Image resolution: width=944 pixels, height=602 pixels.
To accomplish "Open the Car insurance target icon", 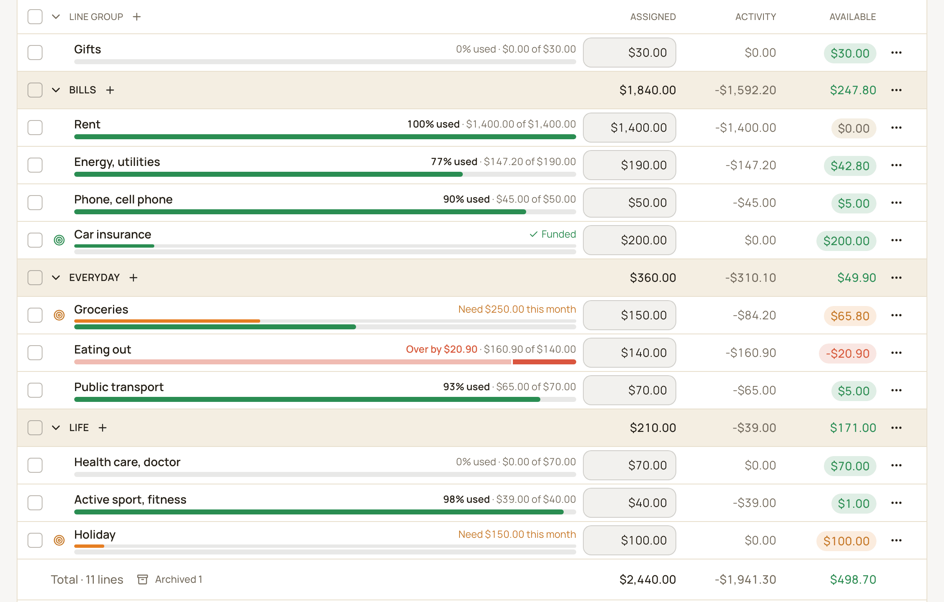I will click(x=59, y=240).
